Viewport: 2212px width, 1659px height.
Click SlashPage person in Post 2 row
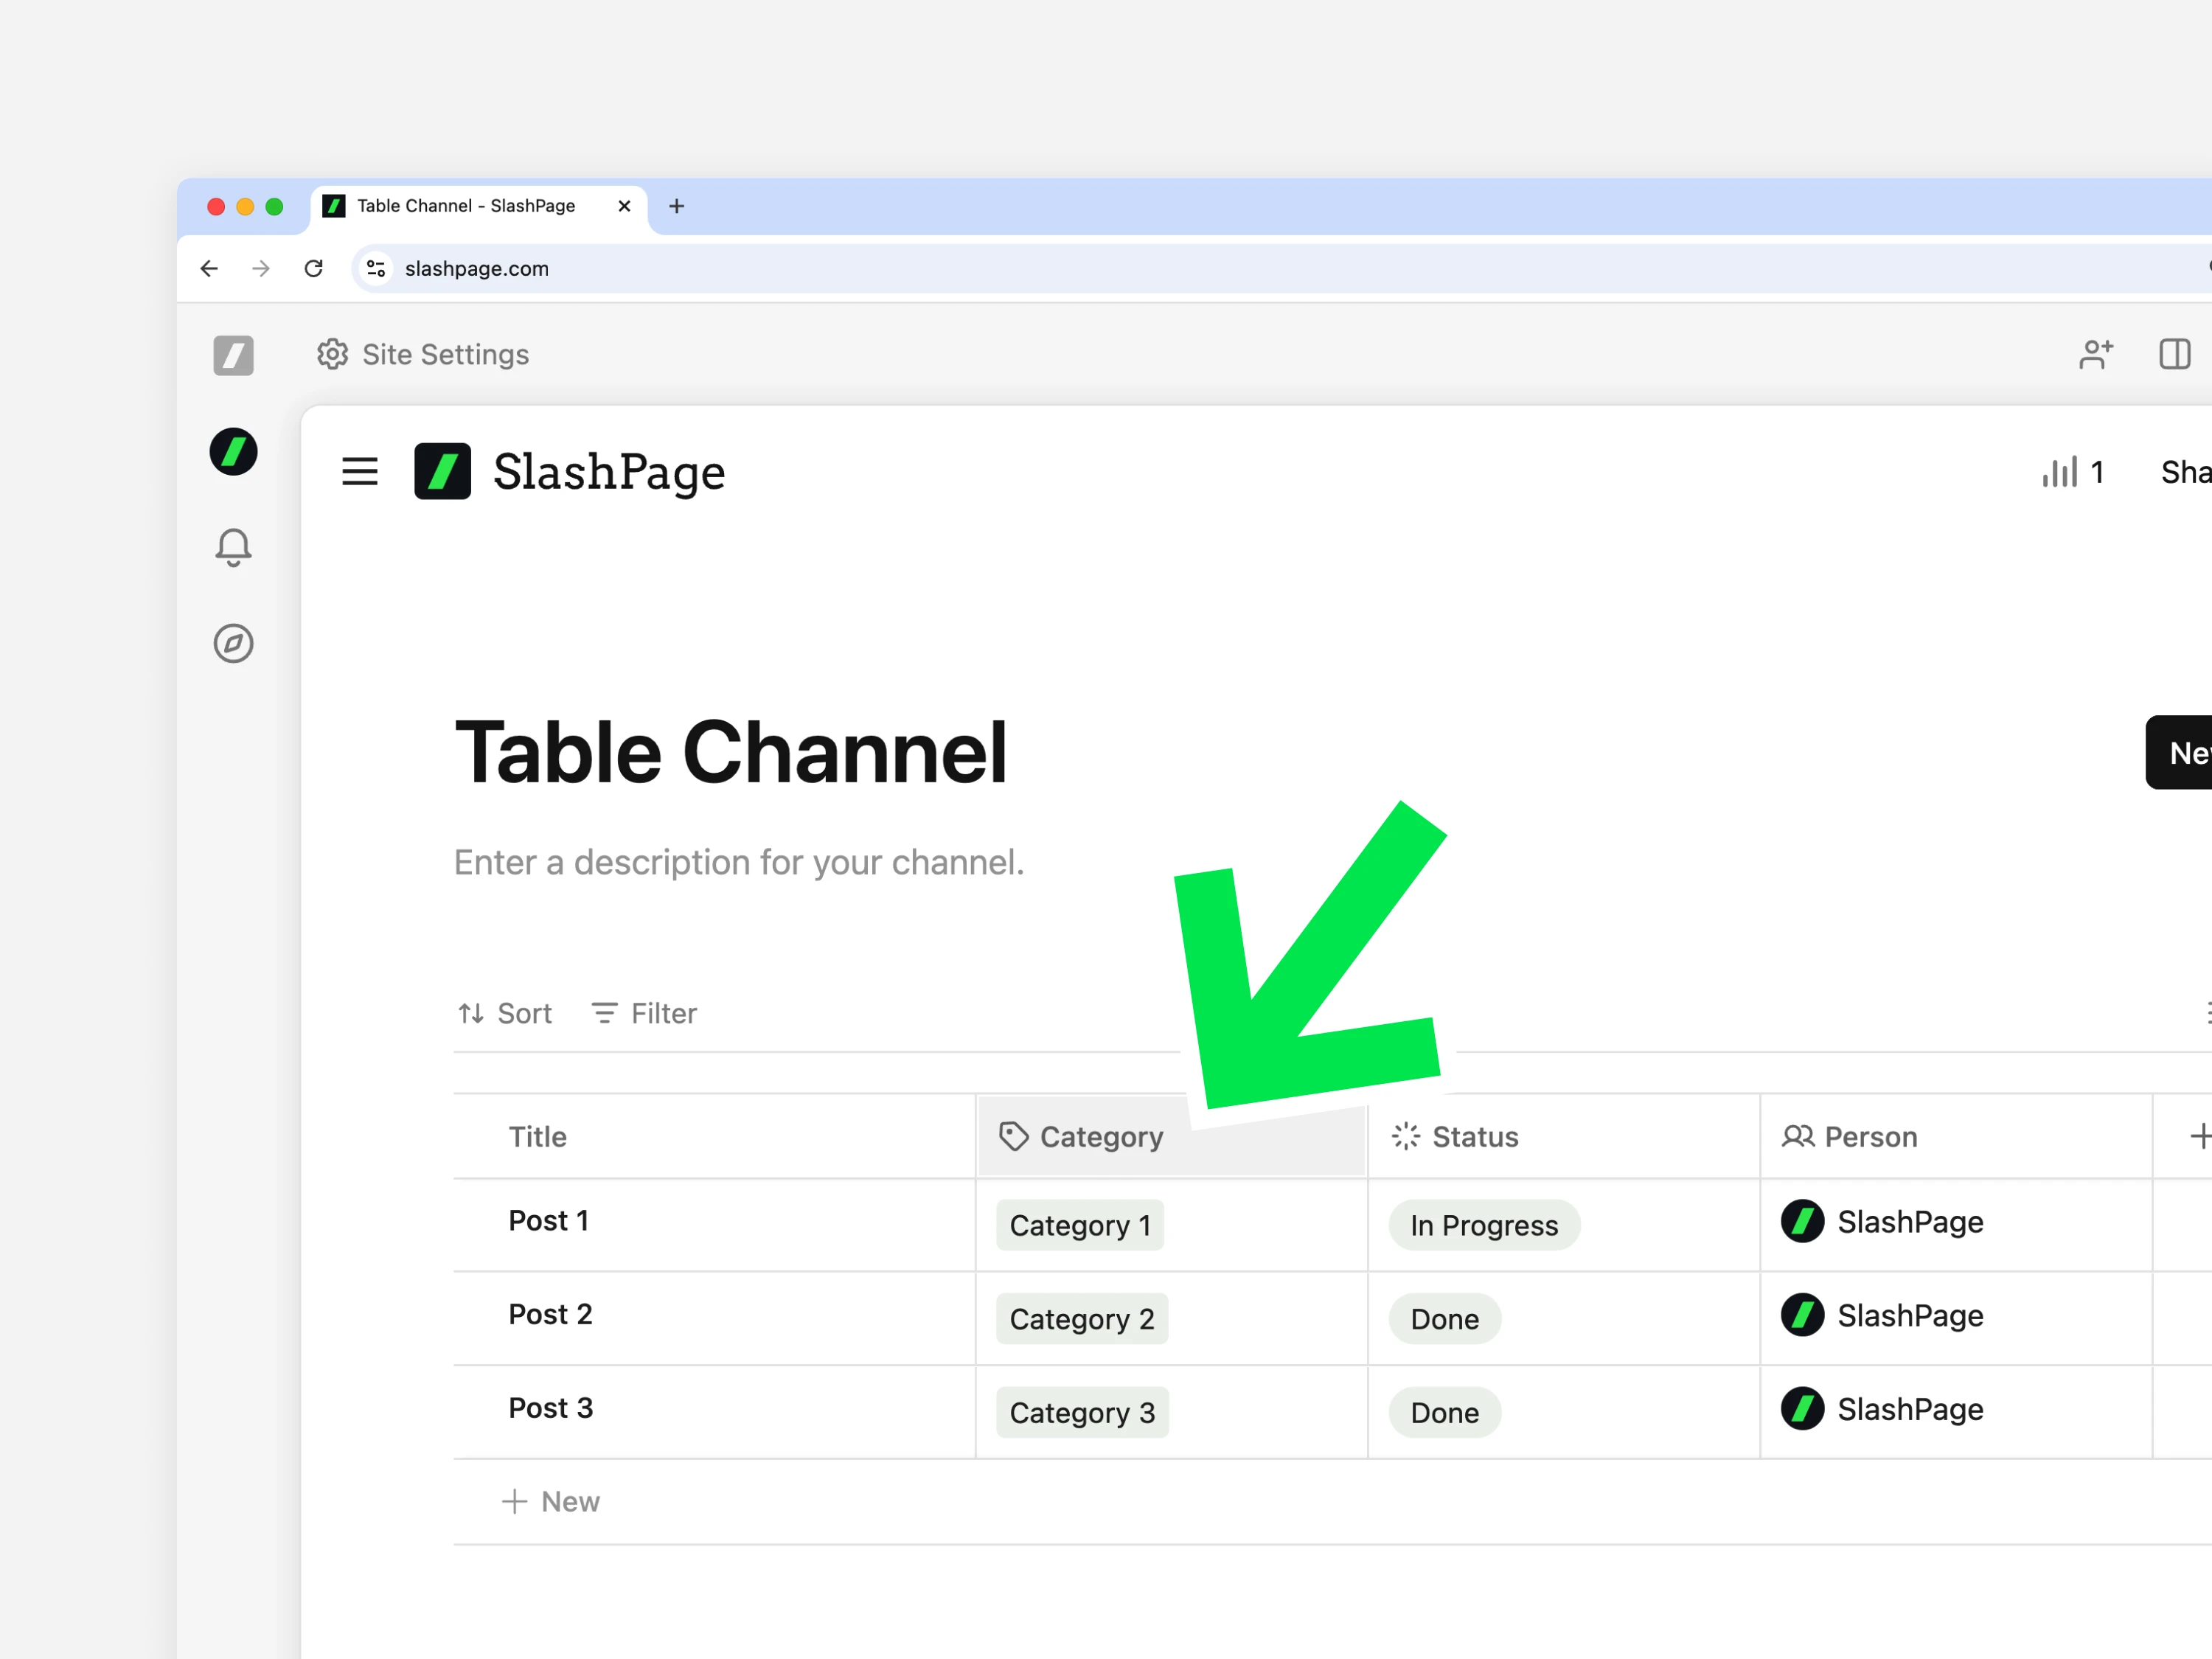click(x=1882, y=1316)
